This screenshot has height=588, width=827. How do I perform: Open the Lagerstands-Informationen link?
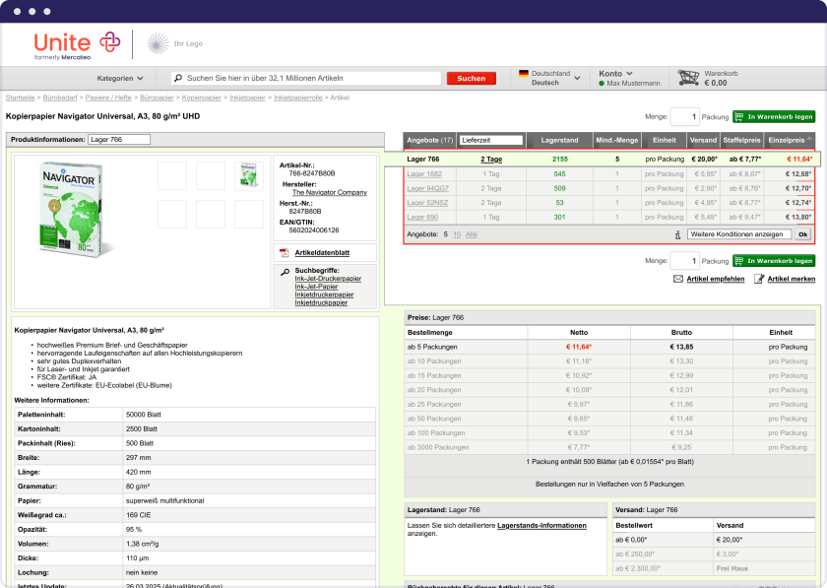click(541, 526)
